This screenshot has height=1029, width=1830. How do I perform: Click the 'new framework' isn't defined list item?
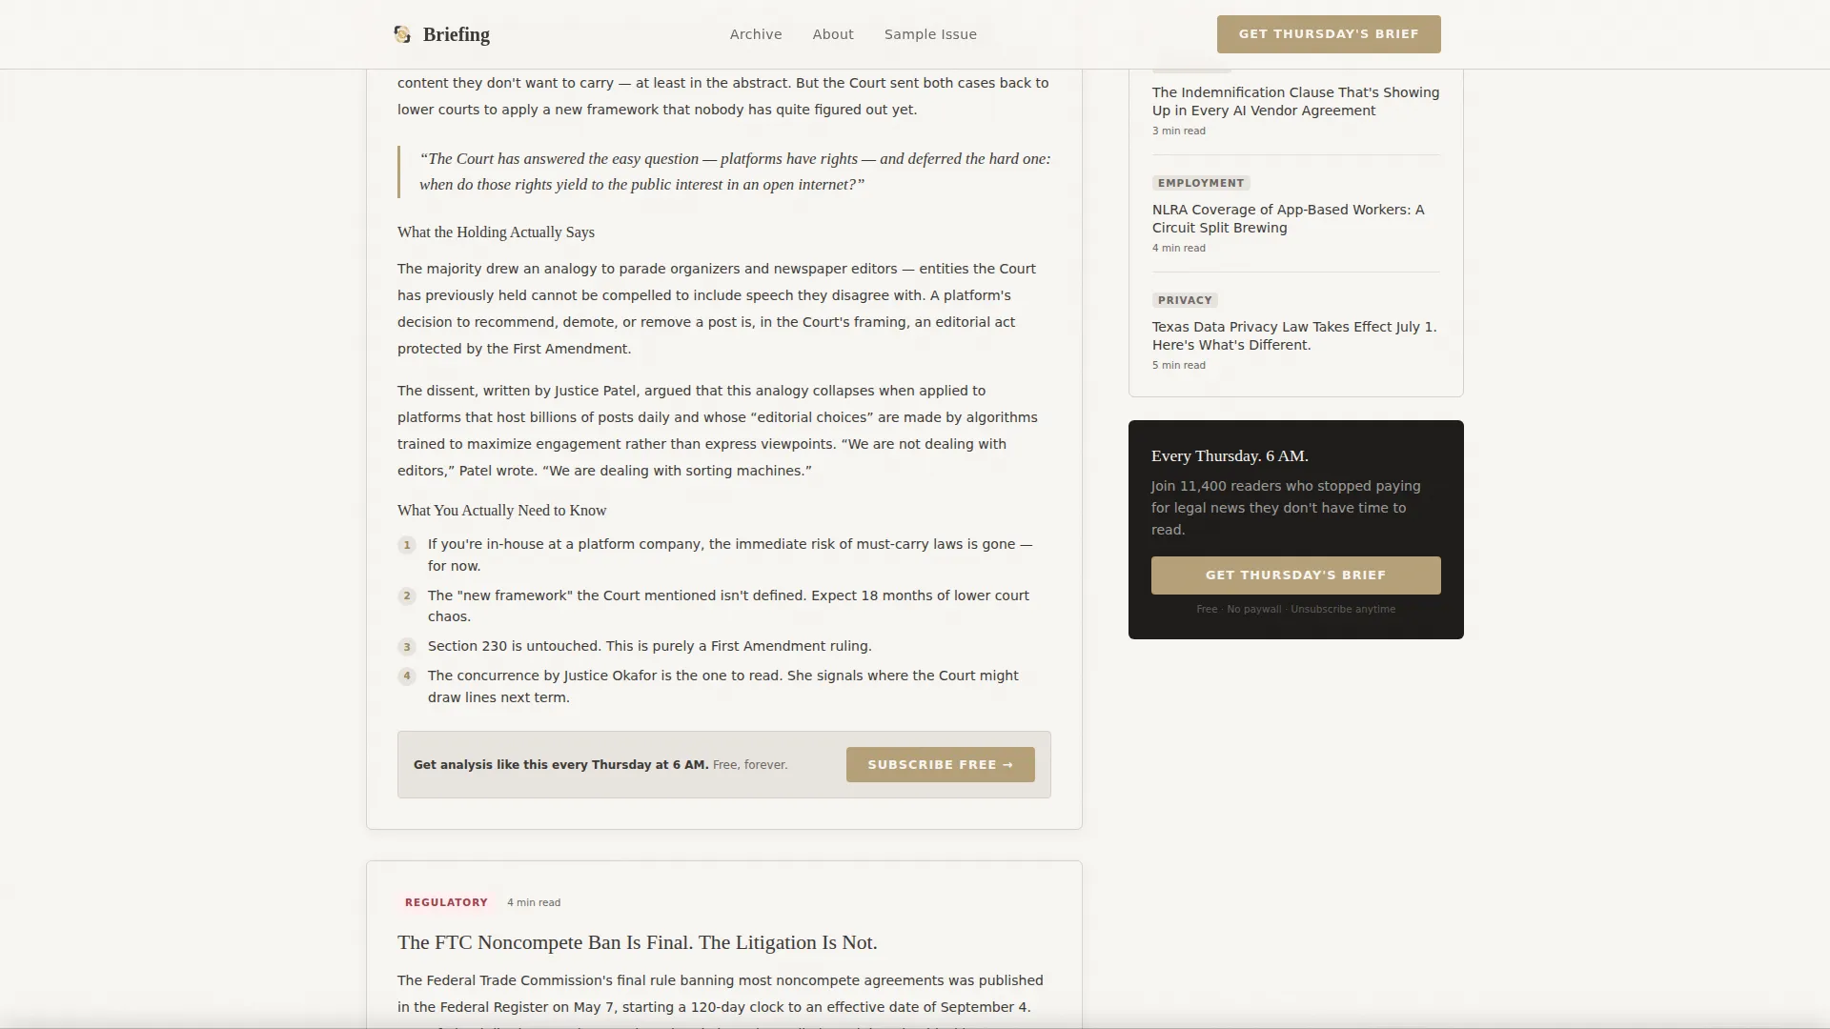point(728,606)
